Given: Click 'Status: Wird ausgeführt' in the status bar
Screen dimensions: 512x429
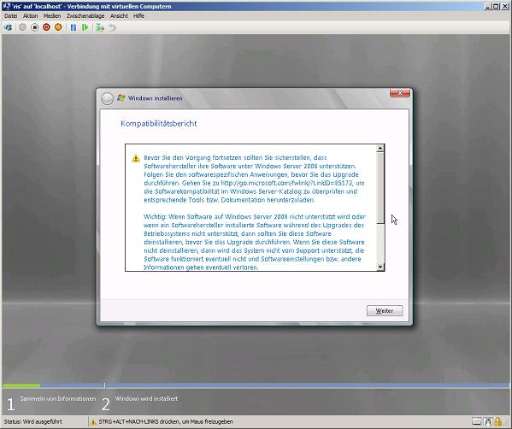Looking at the screenshot, I should 33,421.
